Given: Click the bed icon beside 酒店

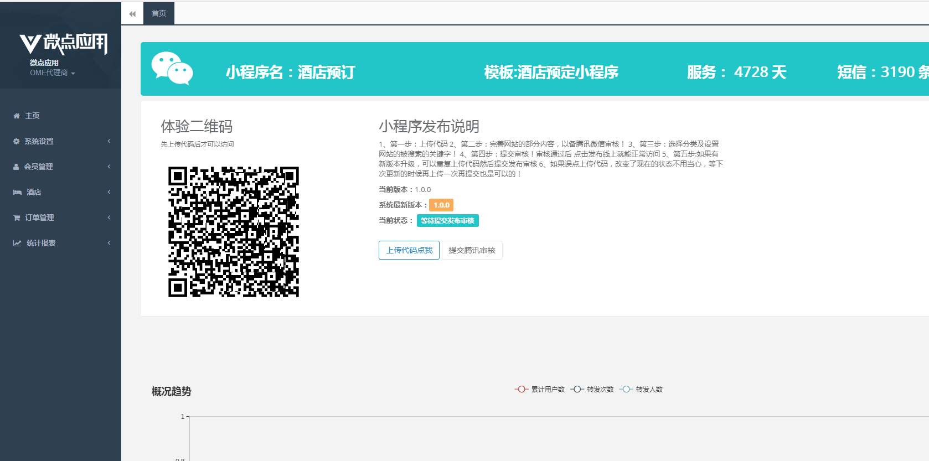Looking at the screenshot, I should [x=17, y=192].
